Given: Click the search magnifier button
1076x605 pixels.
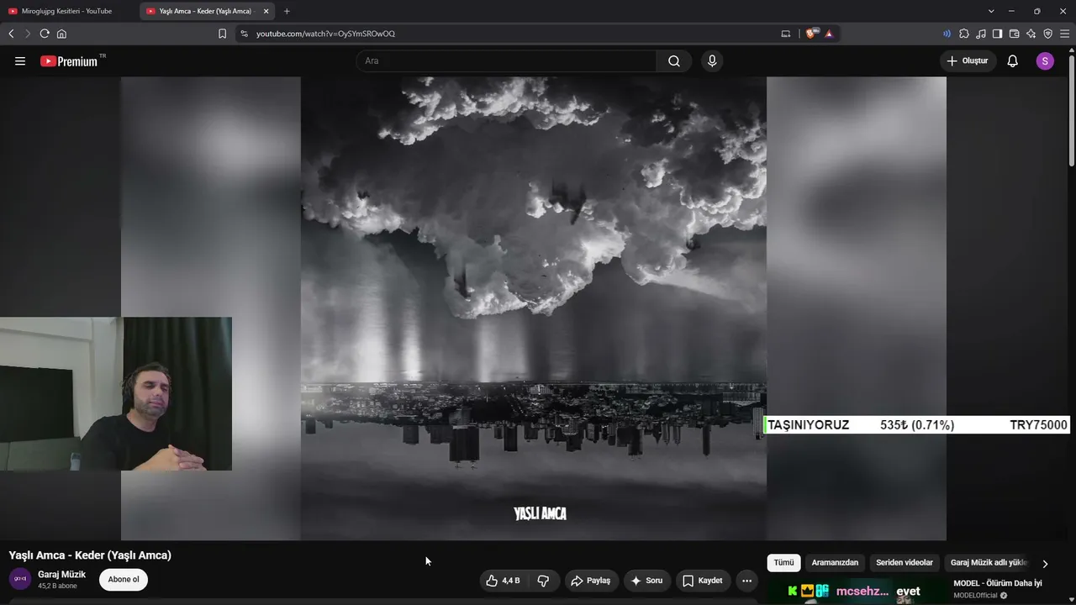Looking at the screenshot, I should 674,61.
